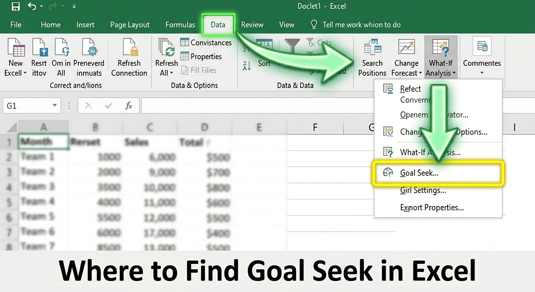
Task: Click the formula bar Cancel X icon
Action: 88,106
